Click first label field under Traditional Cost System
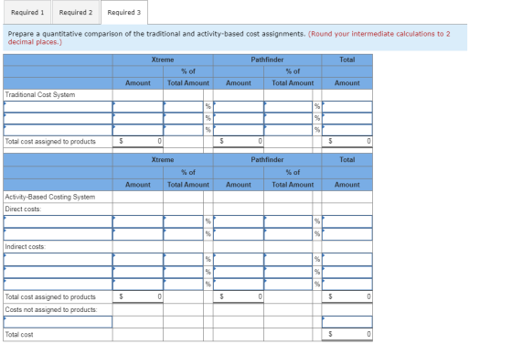The height and width of the screenshot is (344, 512). coord(58,106)
